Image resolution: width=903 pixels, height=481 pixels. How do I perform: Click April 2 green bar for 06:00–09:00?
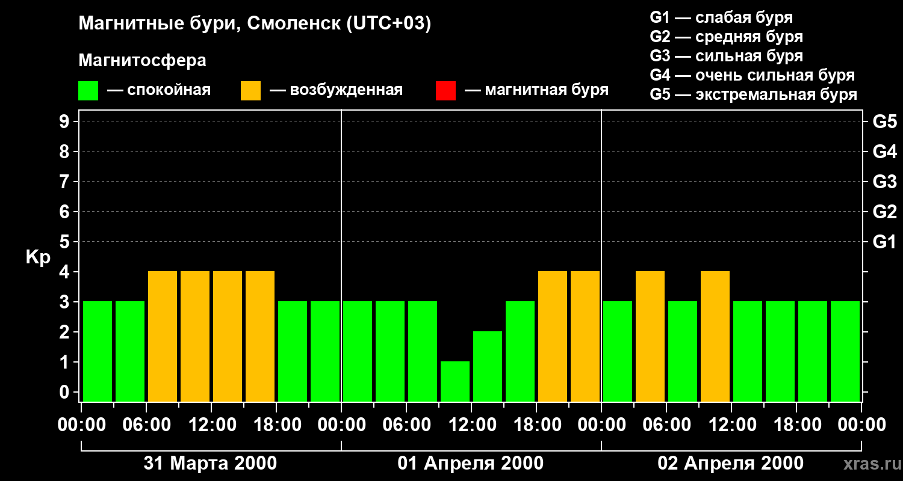pos(683,351)
